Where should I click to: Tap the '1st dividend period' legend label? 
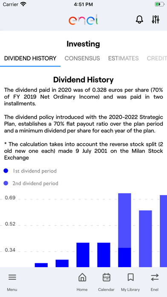pos(35,171)
